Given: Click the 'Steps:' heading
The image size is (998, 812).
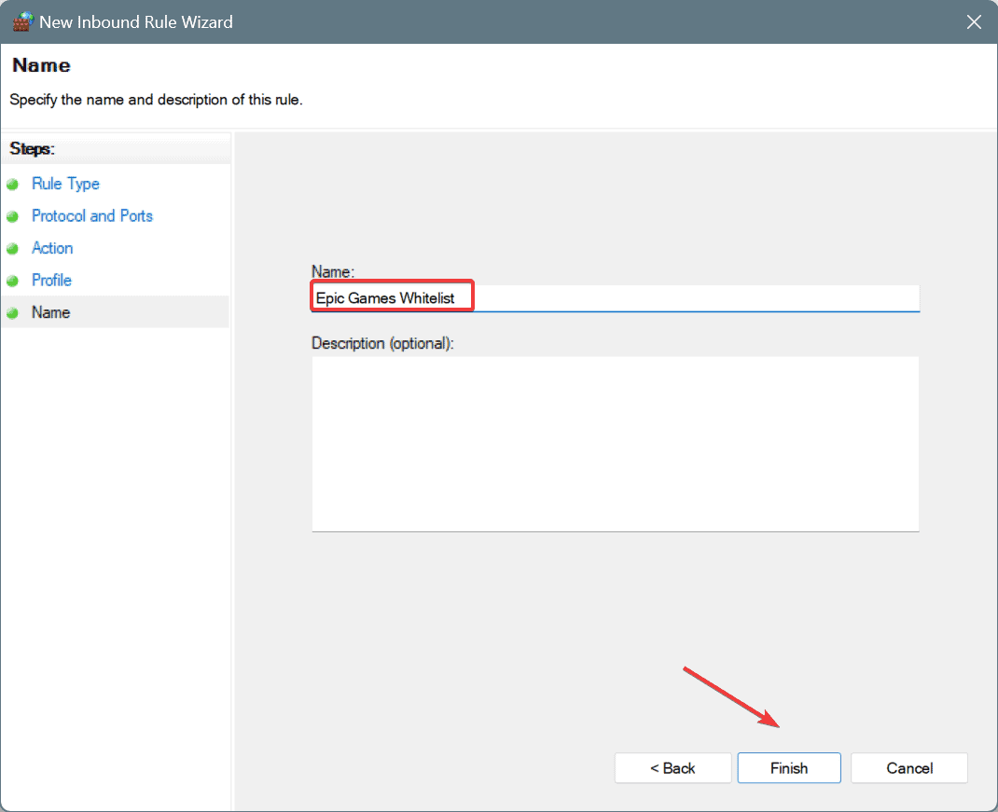Looking at the screenshot, I should coord(32,149).
